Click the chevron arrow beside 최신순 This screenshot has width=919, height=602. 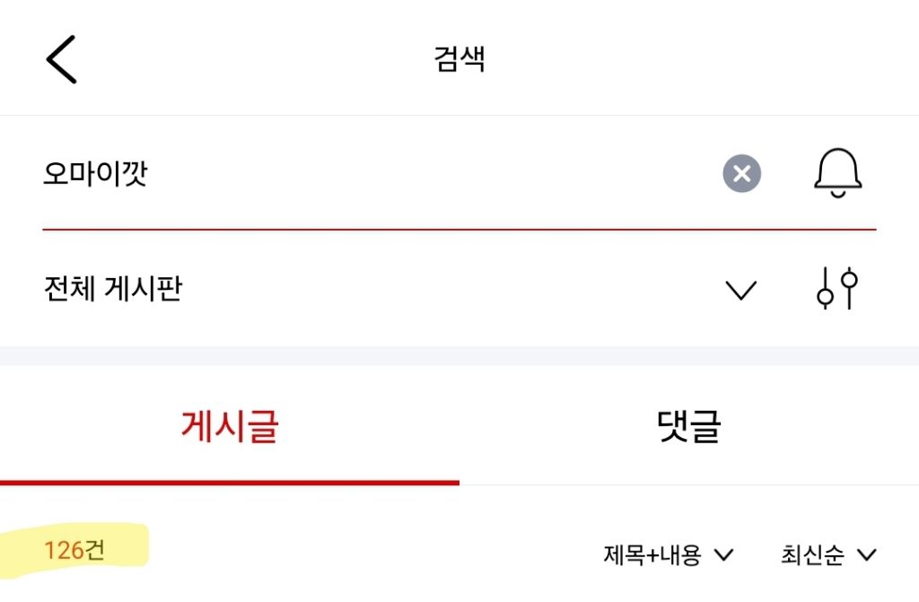(x=867, y=554)
